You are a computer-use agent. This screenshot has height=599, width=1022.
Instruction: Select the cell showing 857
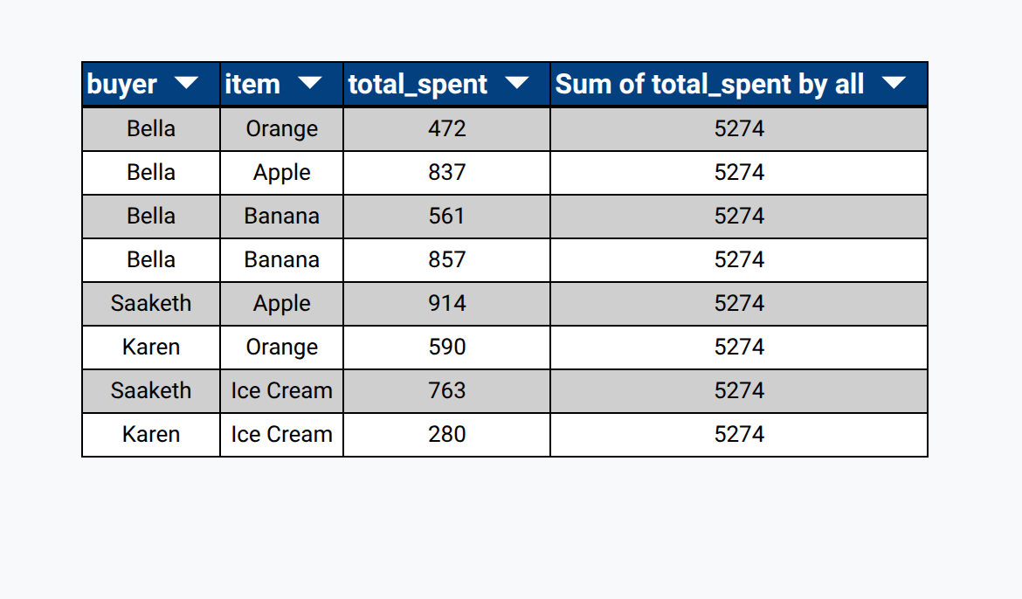tap(447, 260)
